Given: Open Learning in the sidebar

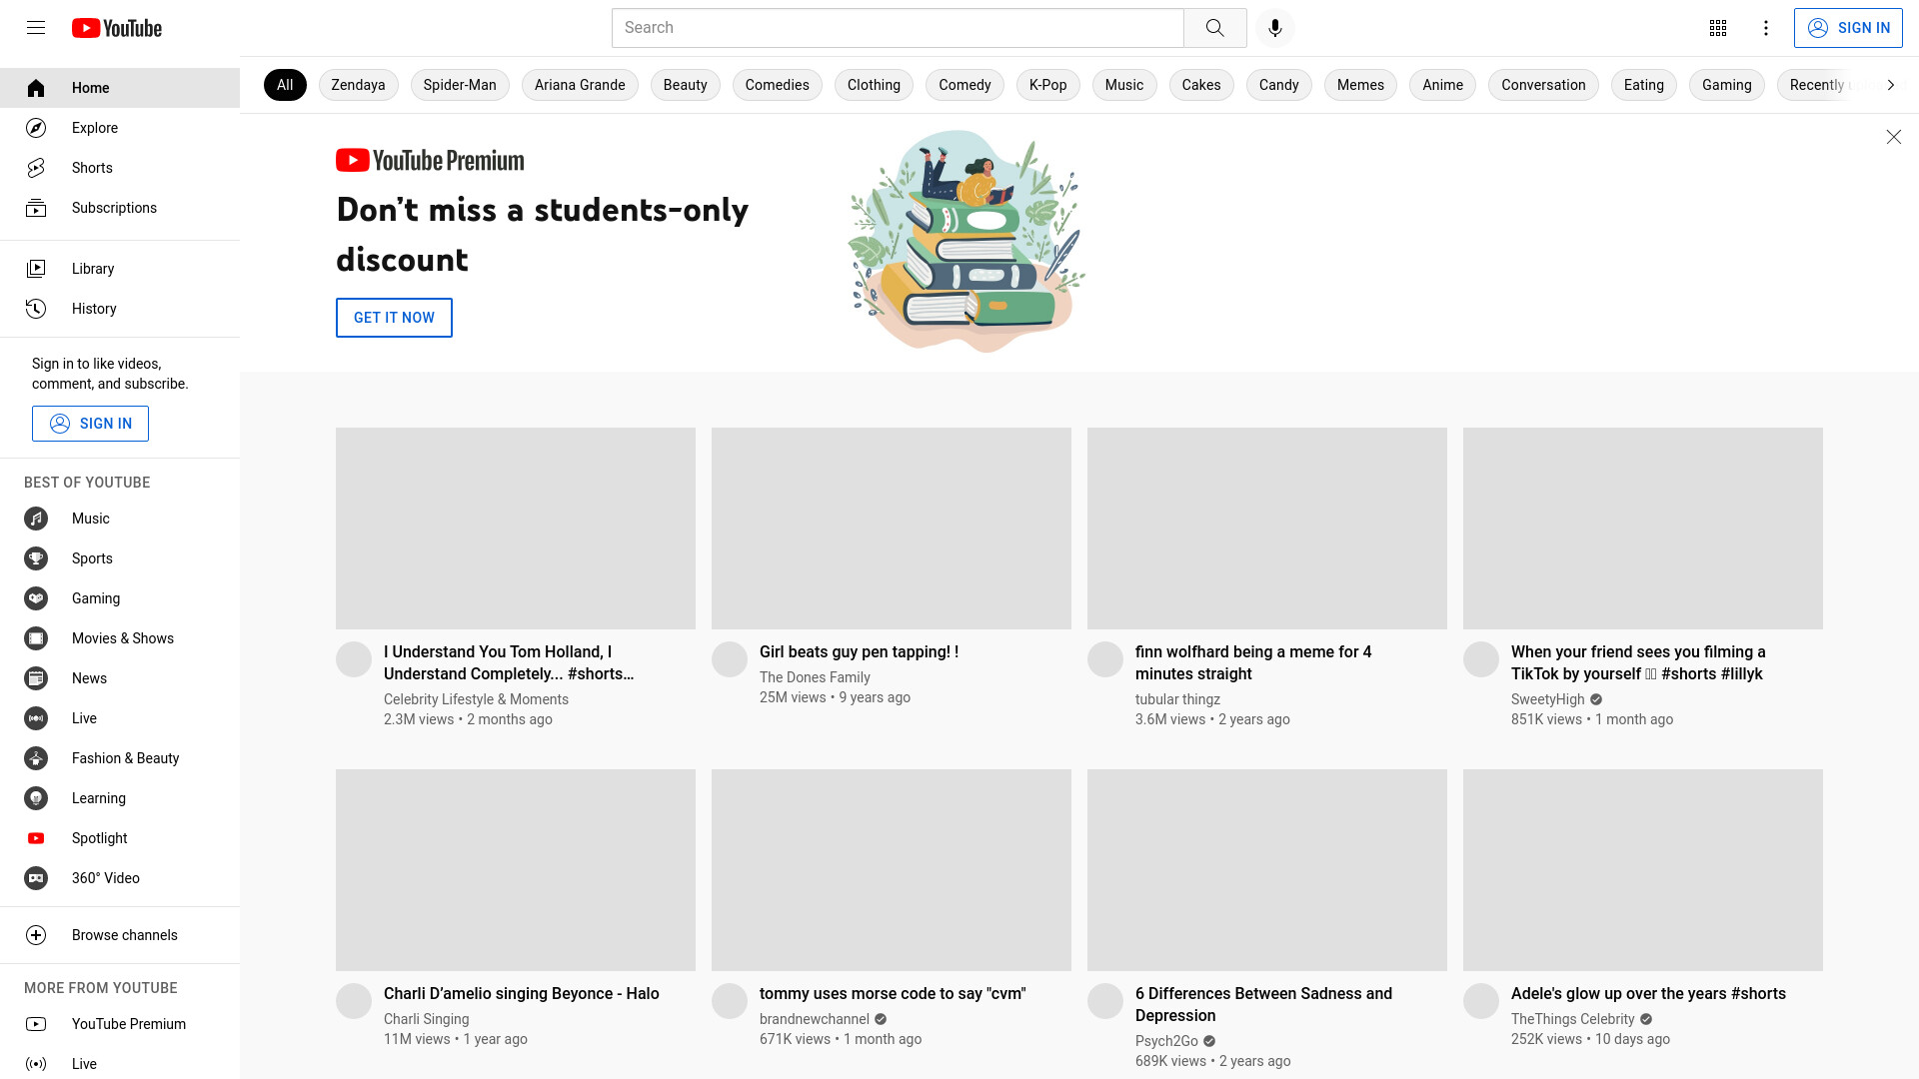Looking at the screenshot, I should tap(120, 798).
